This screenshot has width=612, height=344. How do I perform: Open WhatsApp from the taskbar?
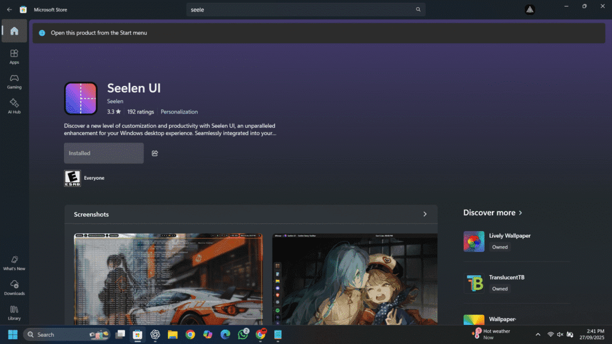[243, 334]
